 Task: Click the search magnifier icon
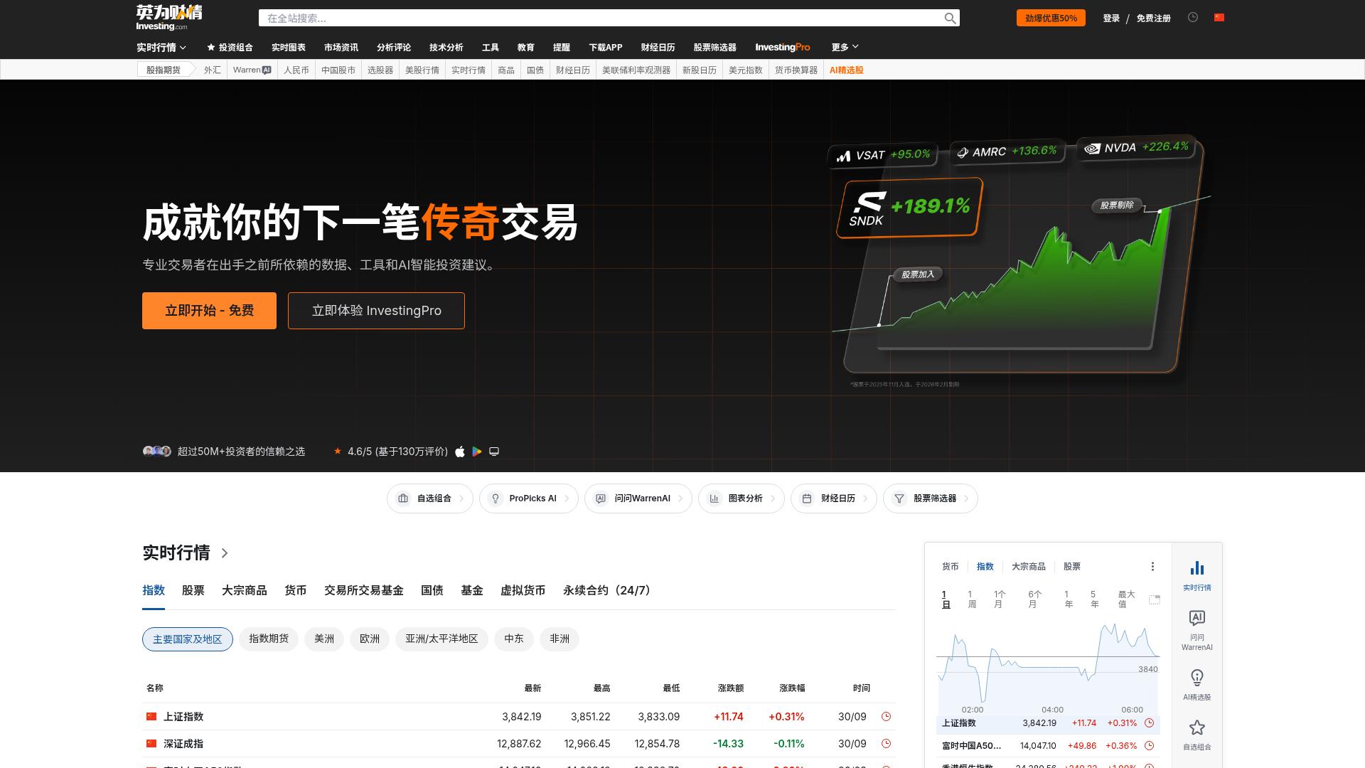click(950, 18)
